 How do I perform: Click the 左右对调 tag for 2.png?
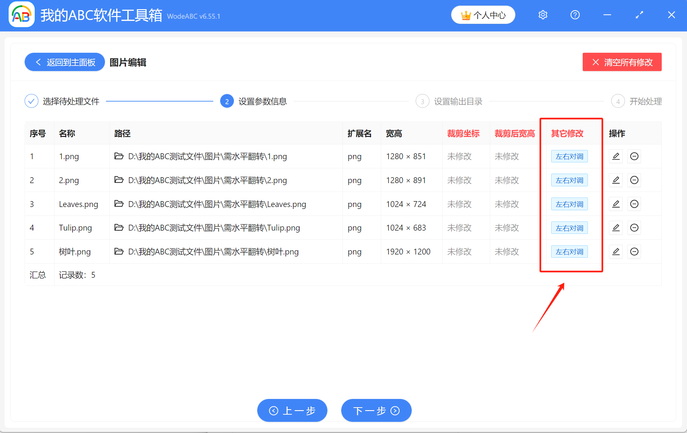coord(569,180)
